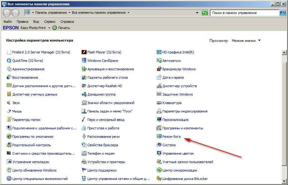Expand the Просмотр Мелкие значки dropdown
The image size is (288, 185).
259,40
